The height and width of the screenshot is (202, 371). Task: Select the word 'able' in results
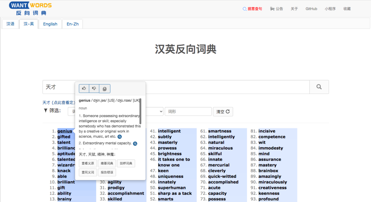62,176
